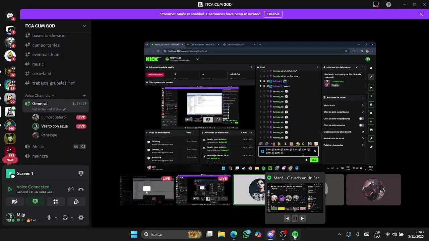Mute the microphone in the user panel

pos(49,218)
